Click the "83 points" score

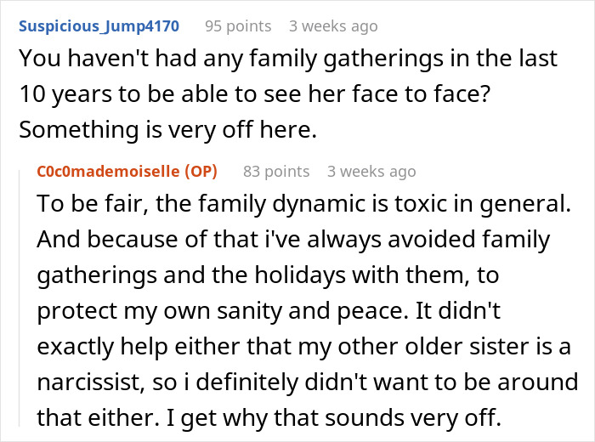(276, 171)
